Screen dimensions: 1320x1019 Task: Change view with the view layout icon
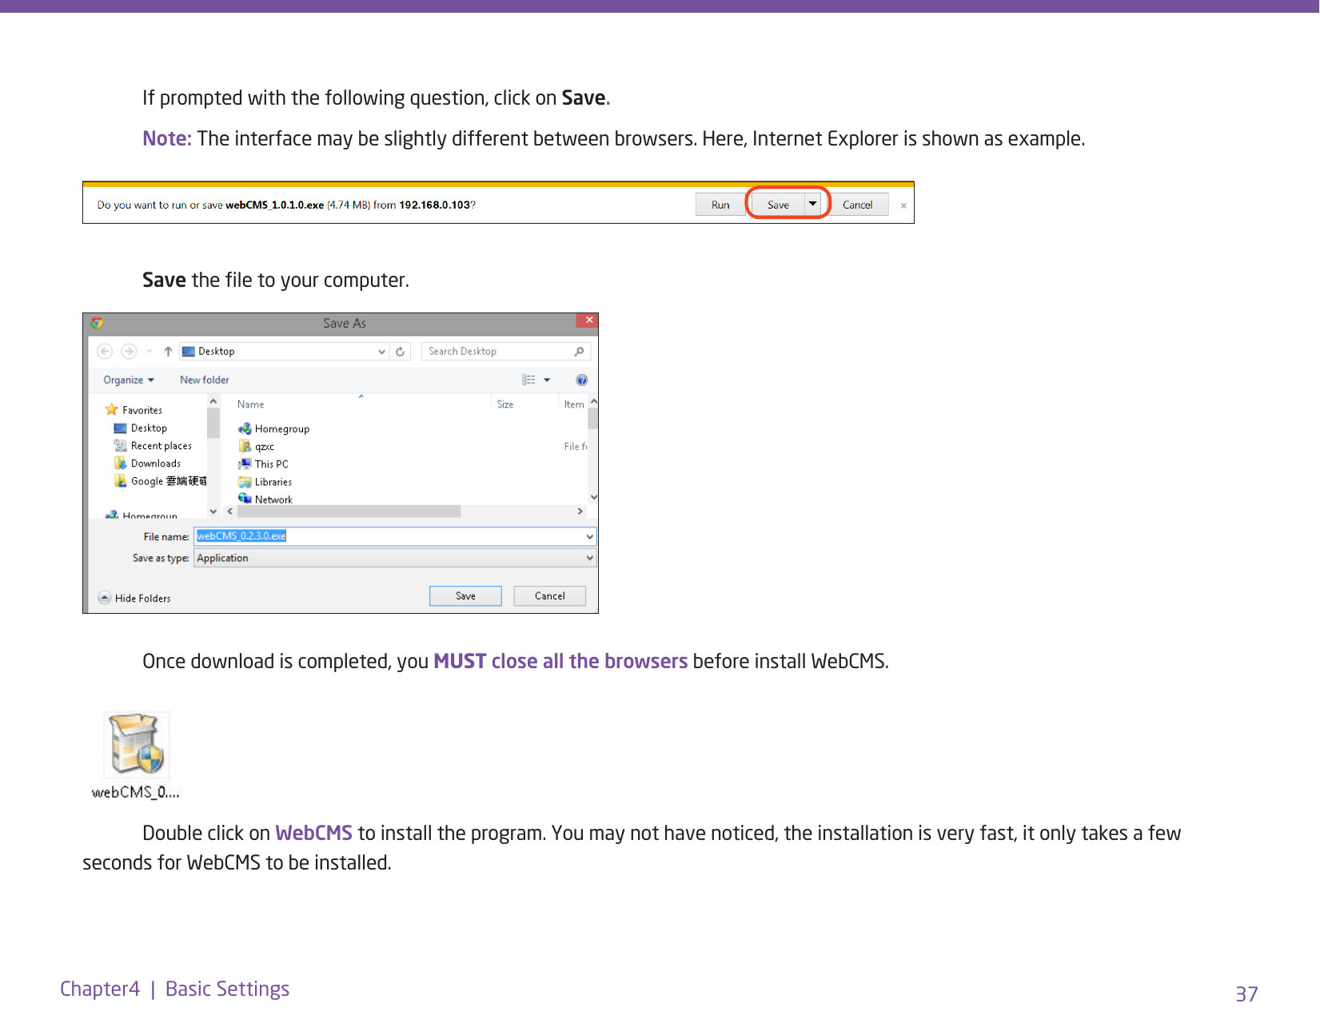click(528, 380)
